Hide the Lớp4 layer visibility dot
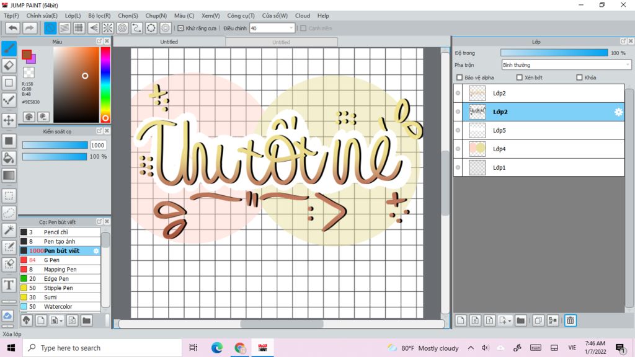This screenshot has height=357, width=635. pos(458,149)
